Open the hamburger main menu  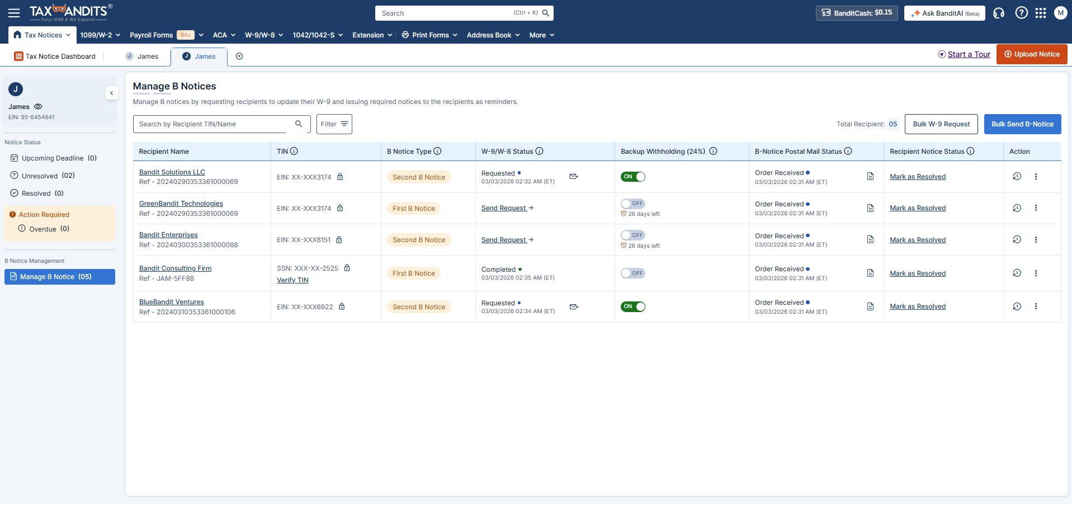point(14,13)
